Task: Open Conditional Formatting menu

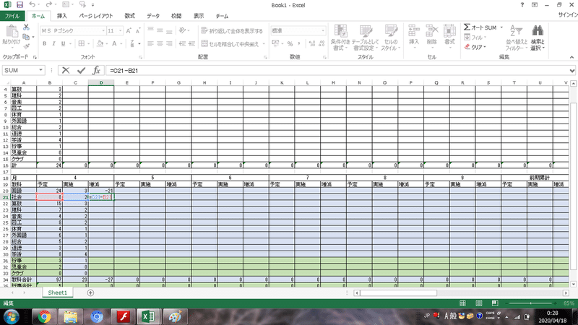Action: [340, 38]
